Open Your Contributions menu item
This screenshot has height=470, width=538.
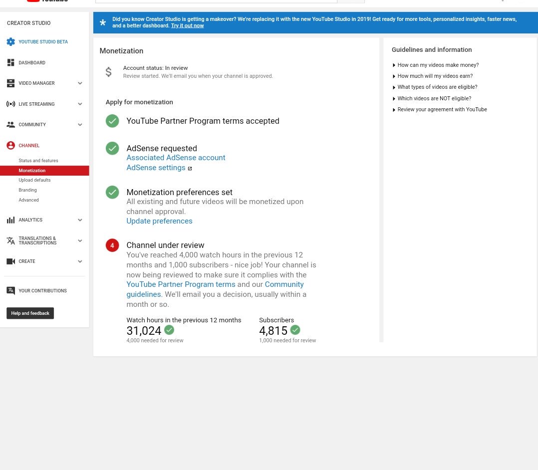tap(42, 291)
